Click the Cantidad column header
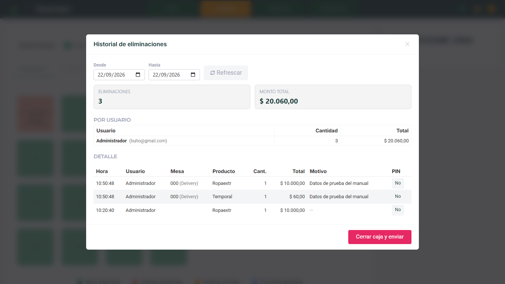505x284 pixels. (x=326, y=131)
